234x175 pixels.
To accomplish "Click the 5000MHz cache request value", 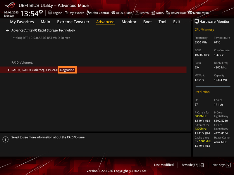I will [x=205, y=141].
